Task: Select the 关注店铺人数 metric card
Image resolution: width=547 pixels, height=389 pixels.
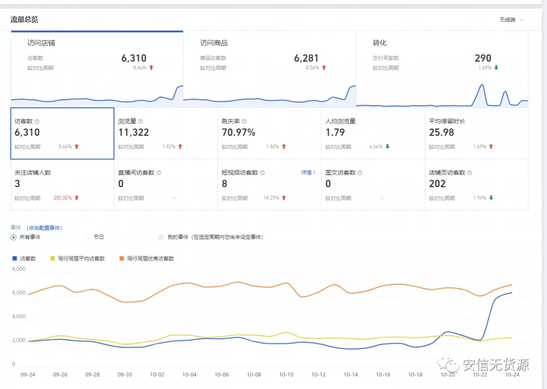Action: tap(62, 185)
